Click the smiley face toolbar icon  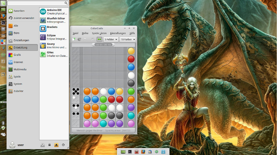(85, 39)
